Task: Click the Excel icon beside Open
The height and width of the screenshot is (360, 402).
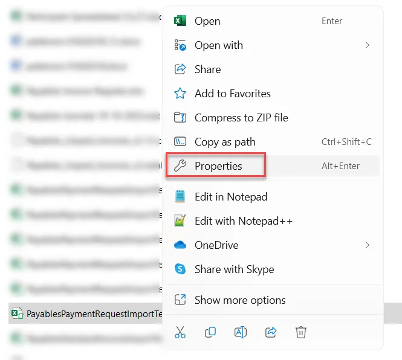Action: [x=180, y=21]
